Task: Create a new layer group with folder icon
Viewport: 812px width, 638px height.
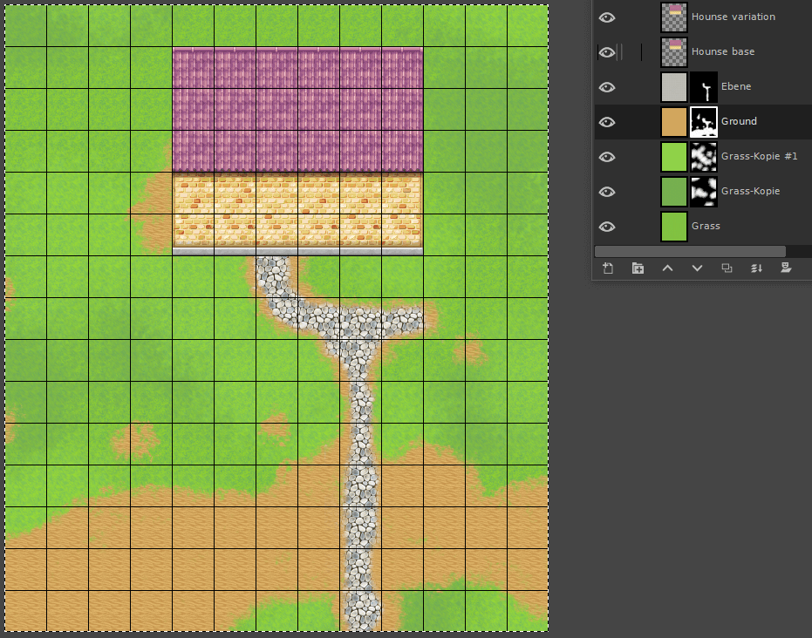Action: point(638,268)
